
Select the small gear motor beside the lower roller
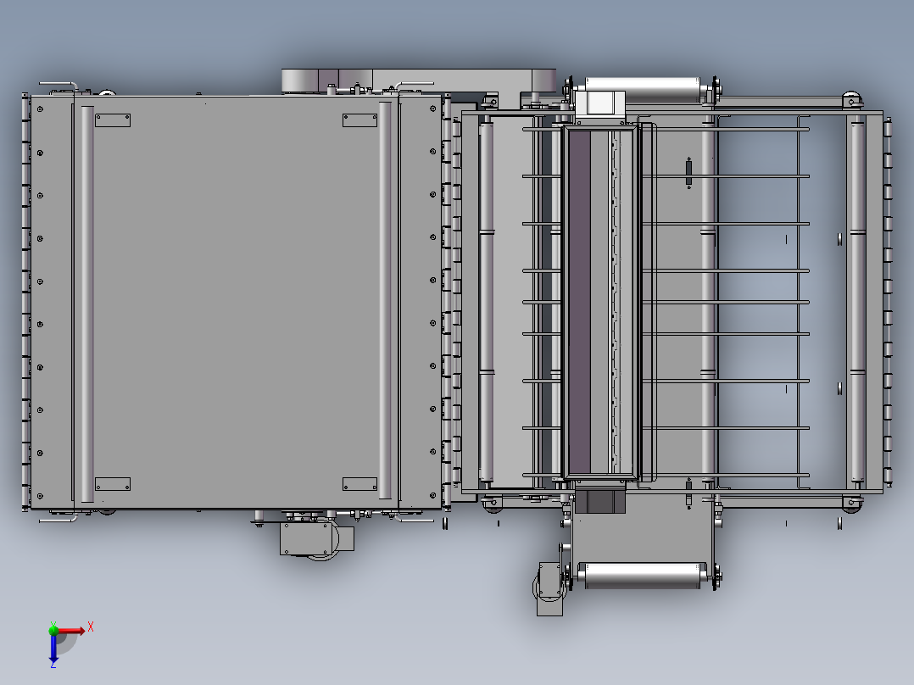click(549, 588)
